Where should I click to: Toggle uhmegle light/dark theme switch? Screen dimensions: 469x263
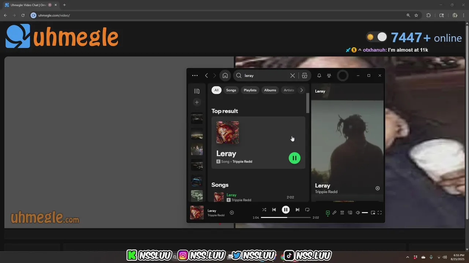[x=377, y=37]
